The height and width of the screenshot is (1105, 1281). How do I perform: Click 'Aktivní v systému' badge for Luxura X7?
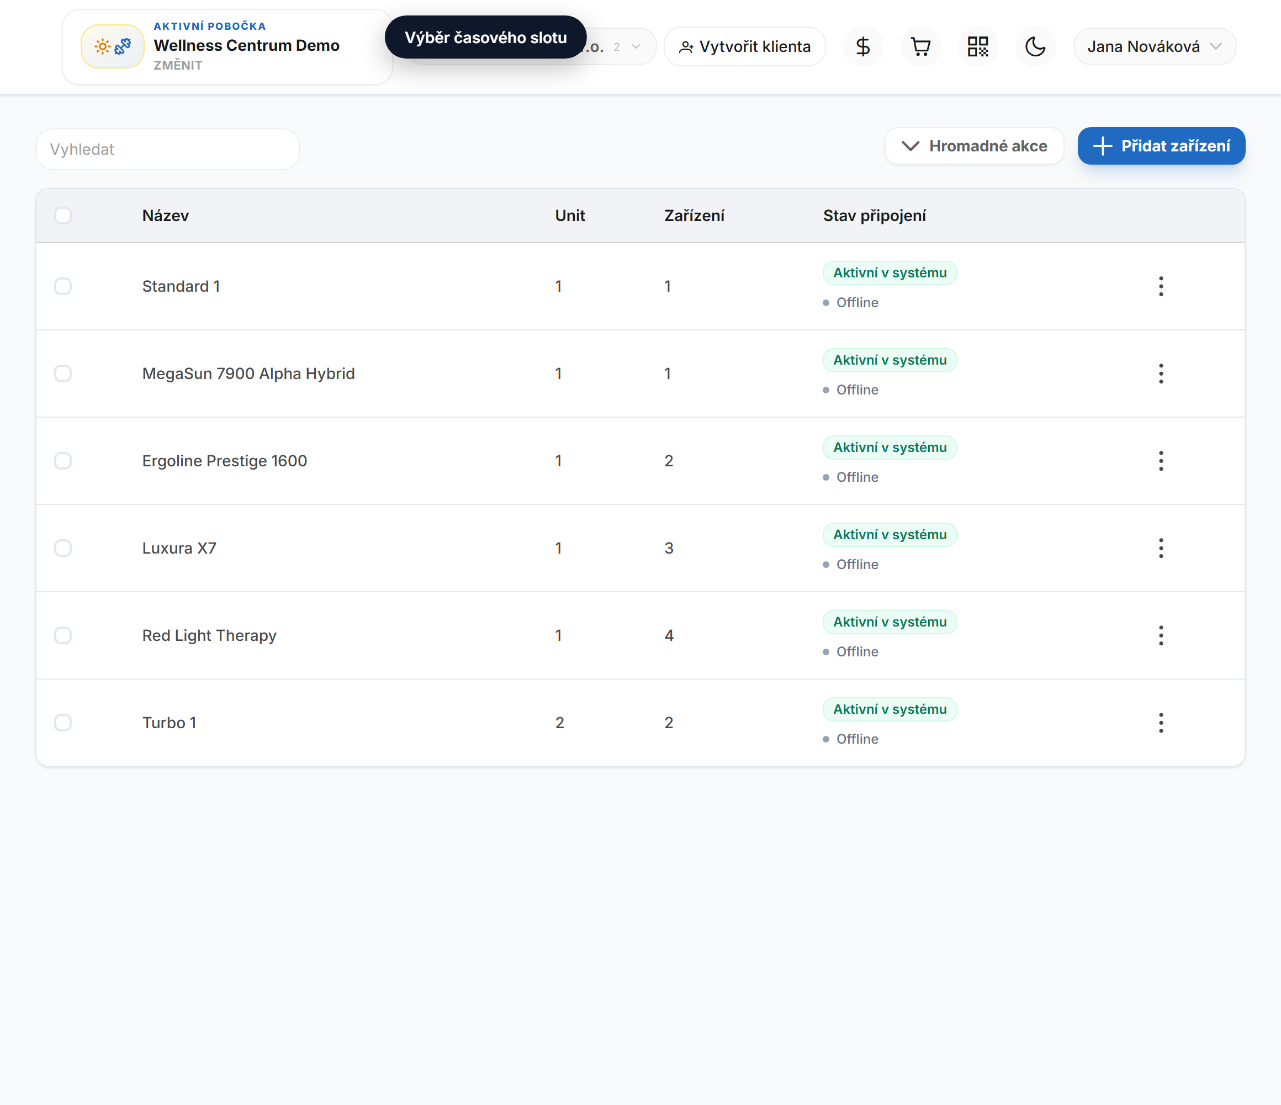pyautogui.click(x=890, y=535)
